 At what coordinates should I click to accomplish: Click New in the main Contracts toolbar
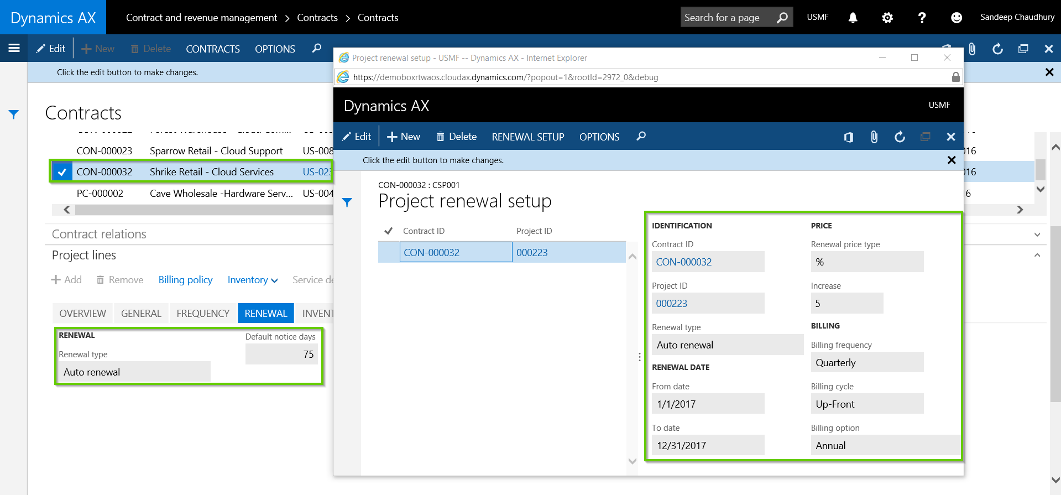pyautogui.click(x=98, y=49)
